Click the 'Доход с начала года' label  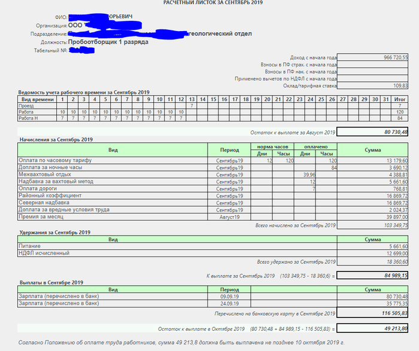pyautogui.click(x=313, y=57)
